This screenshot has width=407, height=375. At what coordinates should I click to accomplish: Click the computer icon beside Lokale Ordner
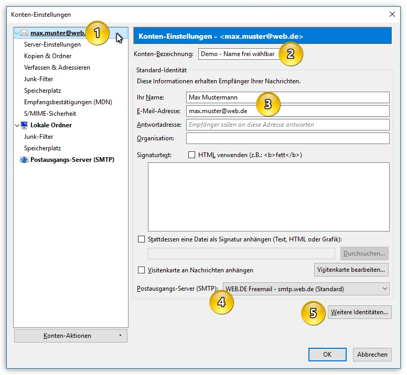pos(24,125)
